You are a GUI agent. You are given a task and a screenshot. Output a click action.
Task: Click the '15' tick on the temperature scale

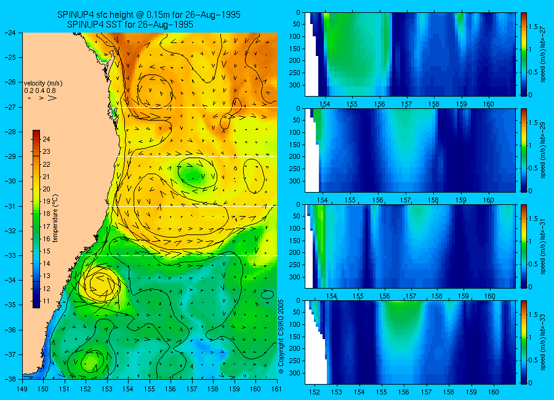[46, 251]
